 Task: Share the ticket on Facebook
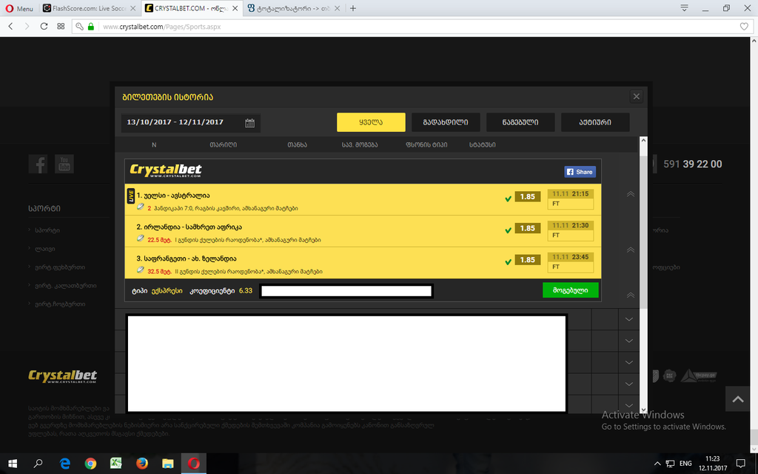tap(580, 172)
